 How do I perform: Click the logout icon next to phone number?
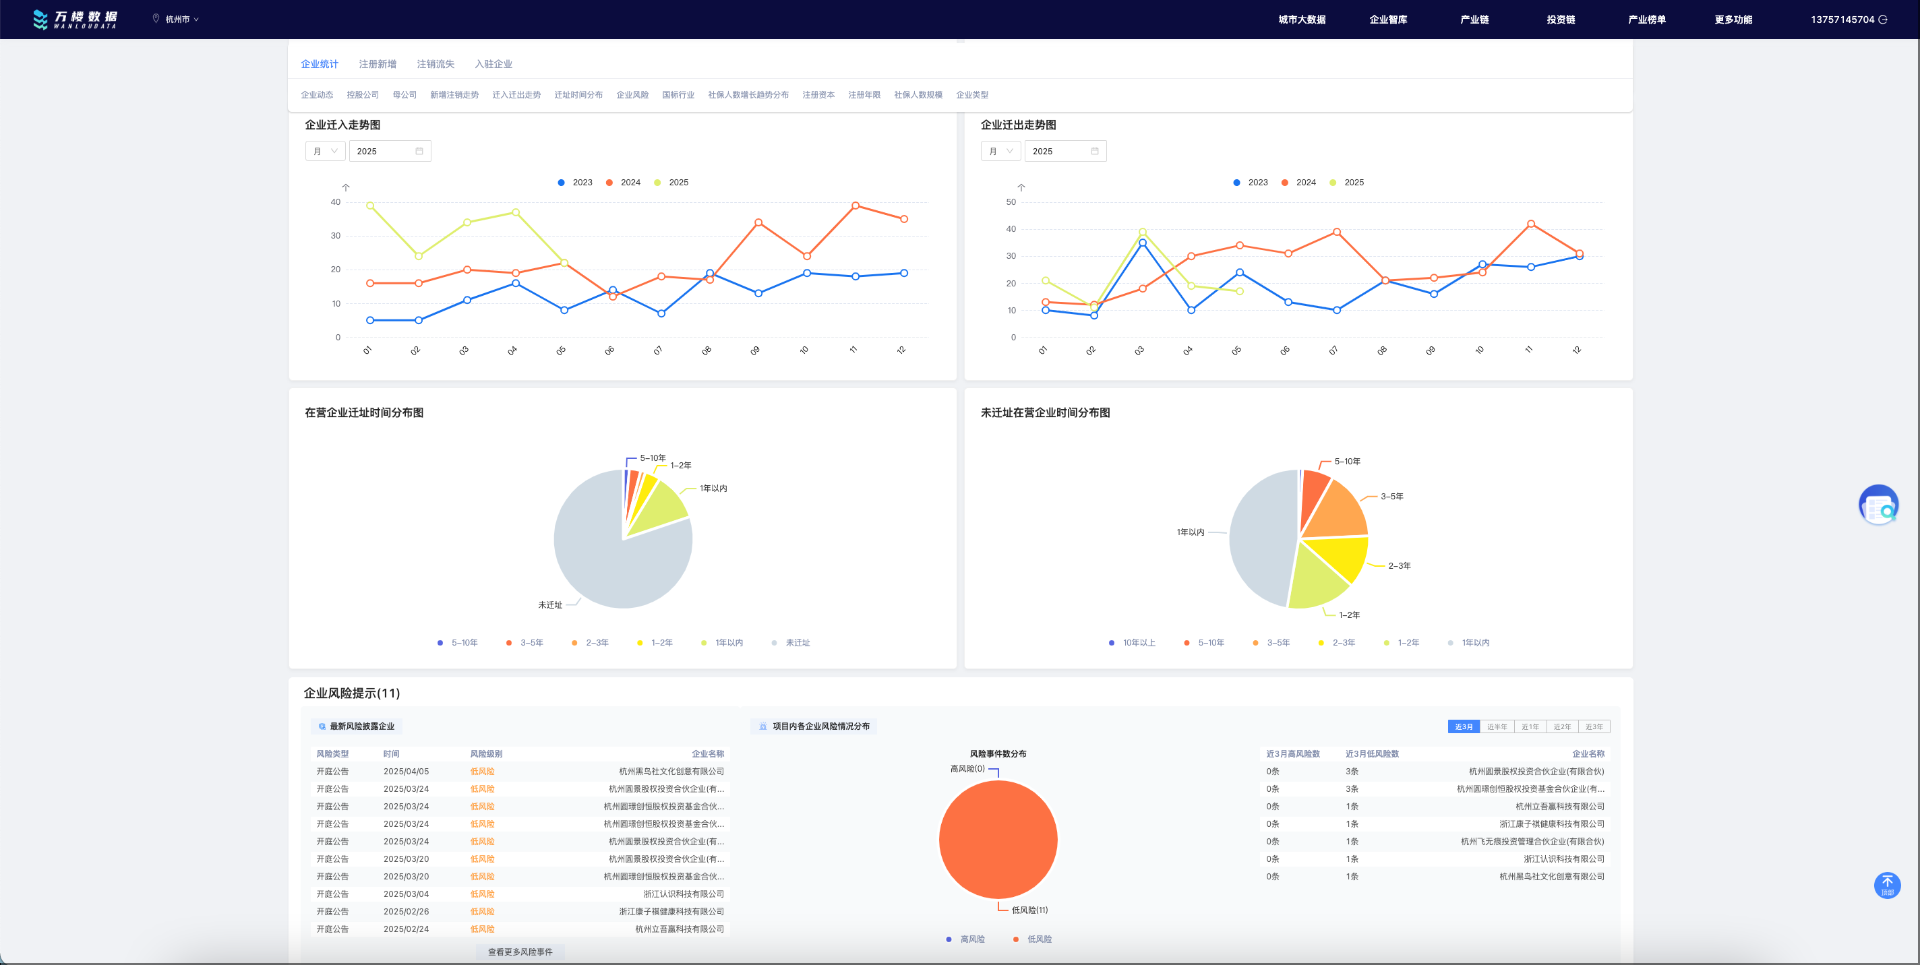point(1883,20)
